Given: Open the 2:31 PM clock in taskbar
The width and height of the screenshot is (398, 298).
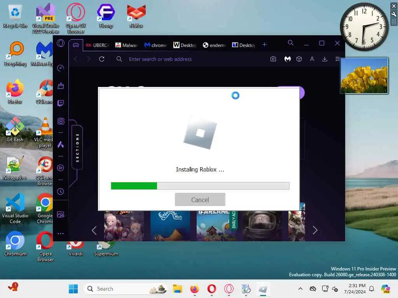Looking at the screenshot, I should click(x=355, y=289).
